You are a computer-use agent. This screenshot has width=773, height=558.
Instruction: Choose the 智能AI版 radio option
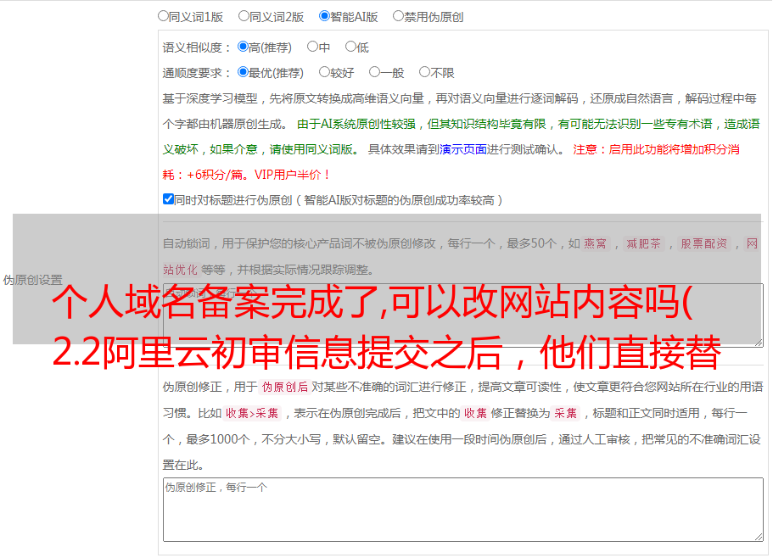click(x=324, y=16)
